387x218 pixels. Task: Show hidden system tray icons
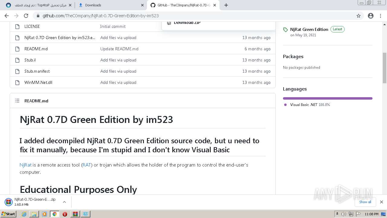point(337,214)
